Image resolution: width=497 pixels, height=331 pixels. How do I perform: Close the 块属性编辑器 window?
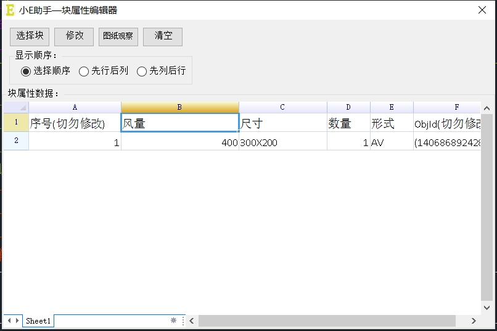click(482, 10)
